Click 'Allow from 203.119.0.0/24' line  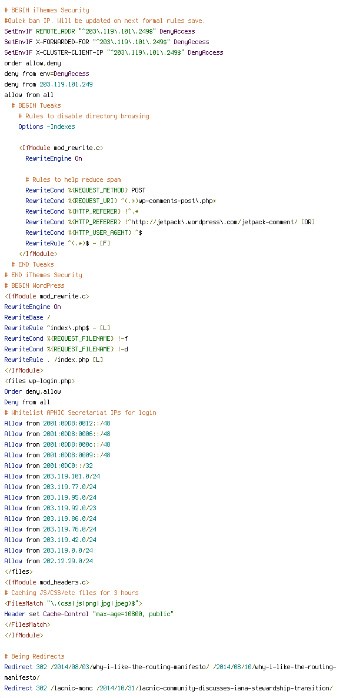click(48, 551)
